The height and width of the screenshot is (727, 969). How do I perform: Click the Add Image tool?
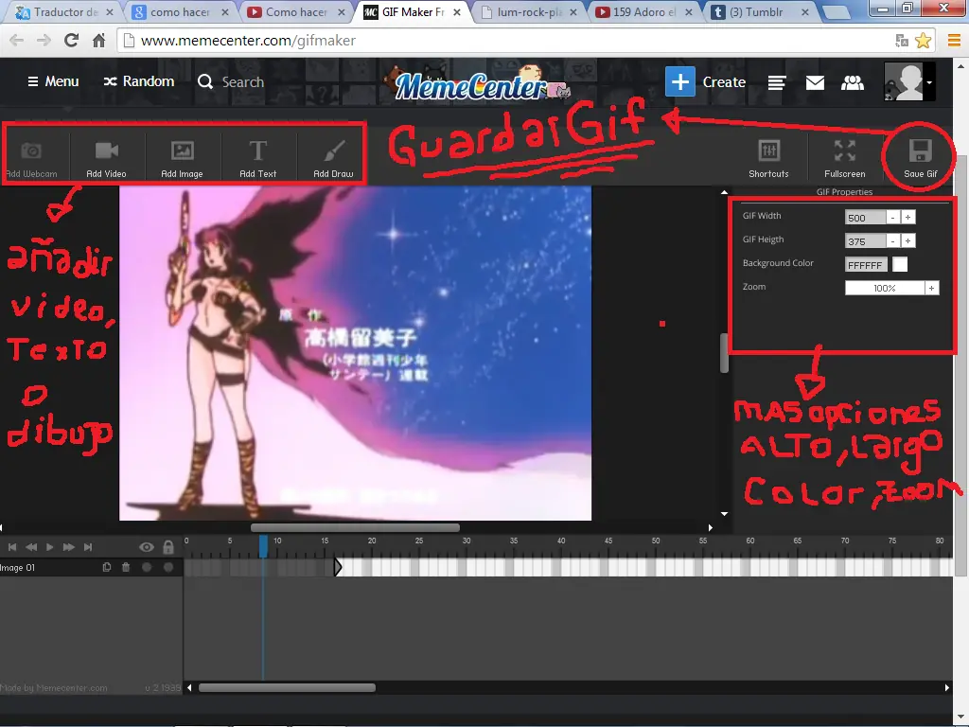pos(182,159)
